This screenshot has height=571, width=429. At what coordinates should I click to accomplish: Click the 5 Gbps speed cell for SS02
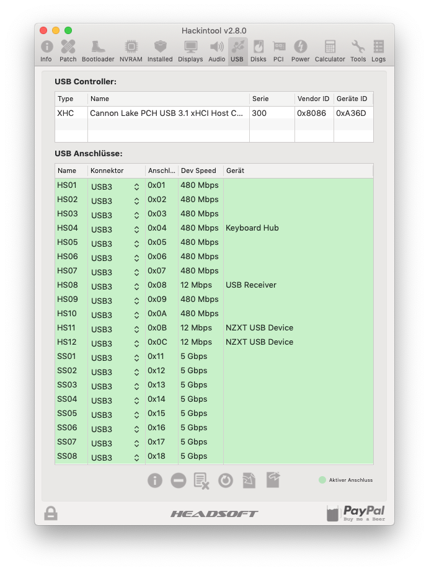(x=194, y=370)
